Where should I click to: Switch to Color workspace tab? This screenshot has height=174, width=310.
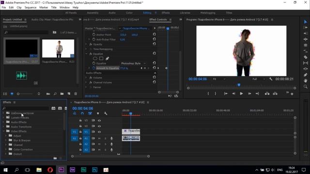(129, 13)
